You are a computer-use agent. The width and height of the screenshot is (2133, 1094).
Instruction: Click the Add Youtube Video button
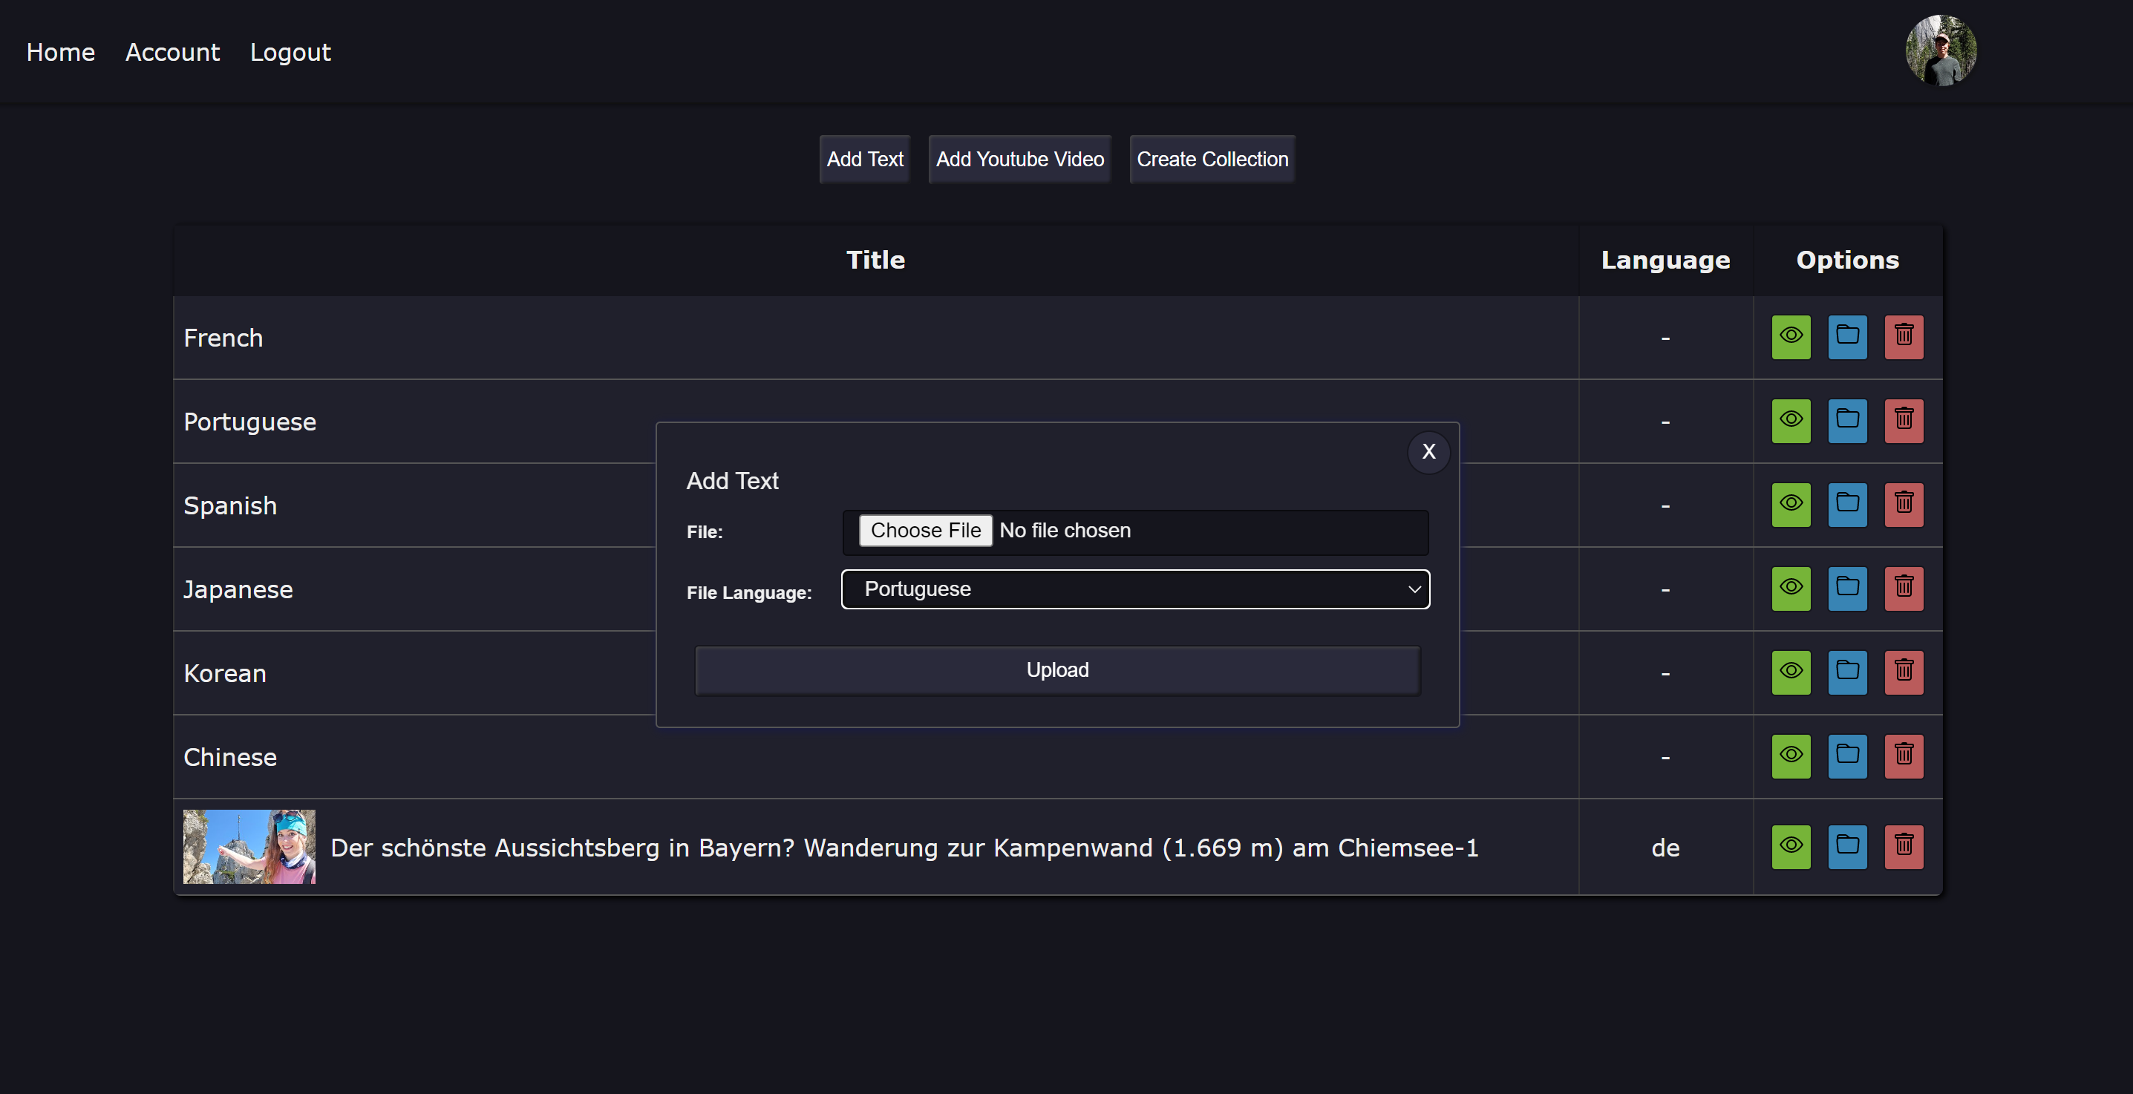click(1019, 159)
